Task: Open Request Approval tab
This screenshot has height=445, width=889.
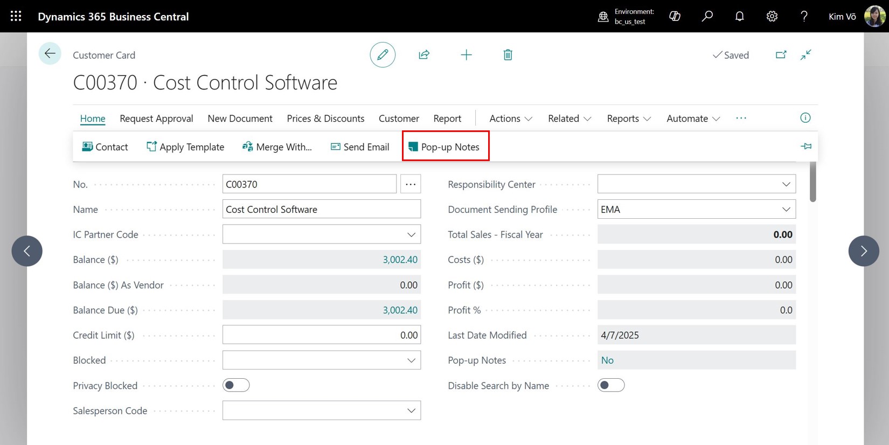Action: point(156,118)
